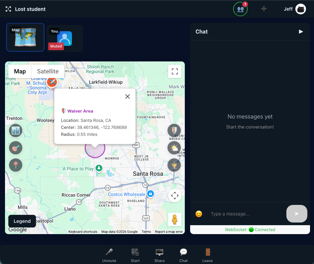Viewport: 314px width, 264px height.
Task: Click the red Muted badge
Action: [56, 46]
